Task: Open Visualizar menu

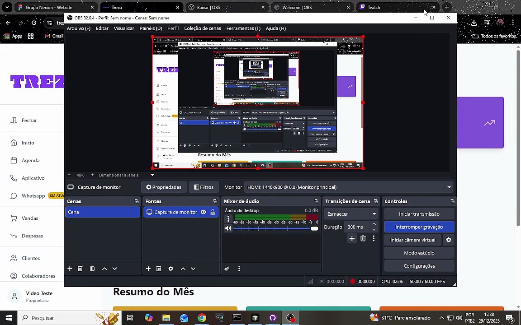Action: [124, 28]
